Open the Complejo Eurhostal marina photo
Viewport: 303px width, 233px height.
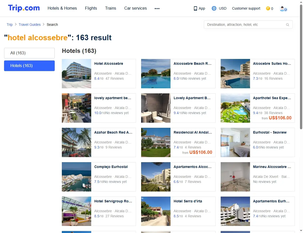[x=77, y=177]
